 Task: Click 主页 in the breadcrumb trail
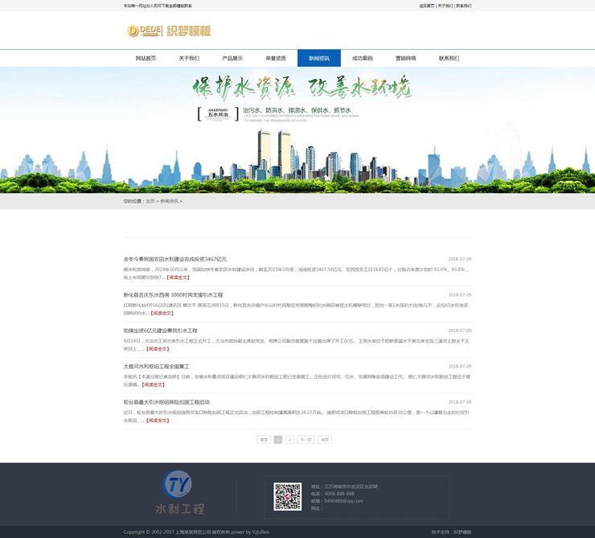tap(150, 201)
